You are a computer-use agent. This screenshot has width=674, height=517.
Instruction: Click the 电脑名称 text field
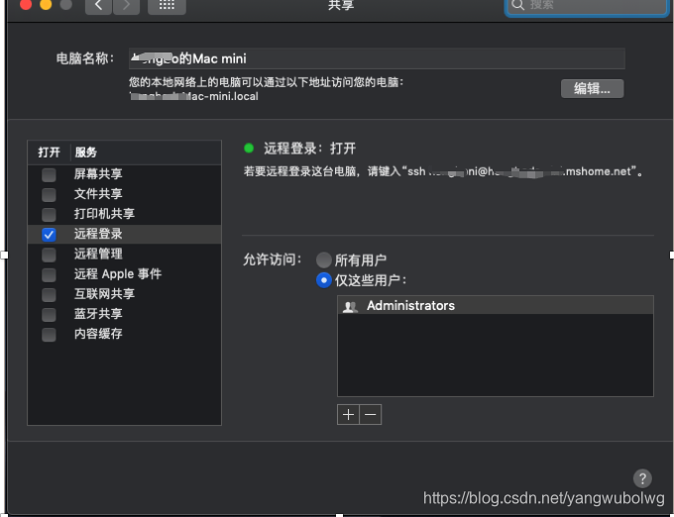tap(377, 58)
